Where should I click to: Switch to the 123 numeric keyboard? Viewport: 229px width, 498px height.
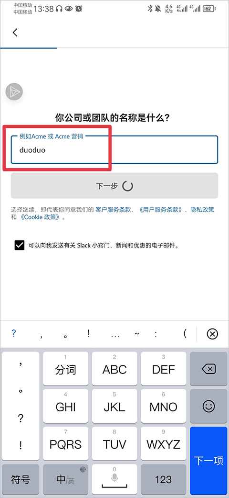(x=164, y=479)
